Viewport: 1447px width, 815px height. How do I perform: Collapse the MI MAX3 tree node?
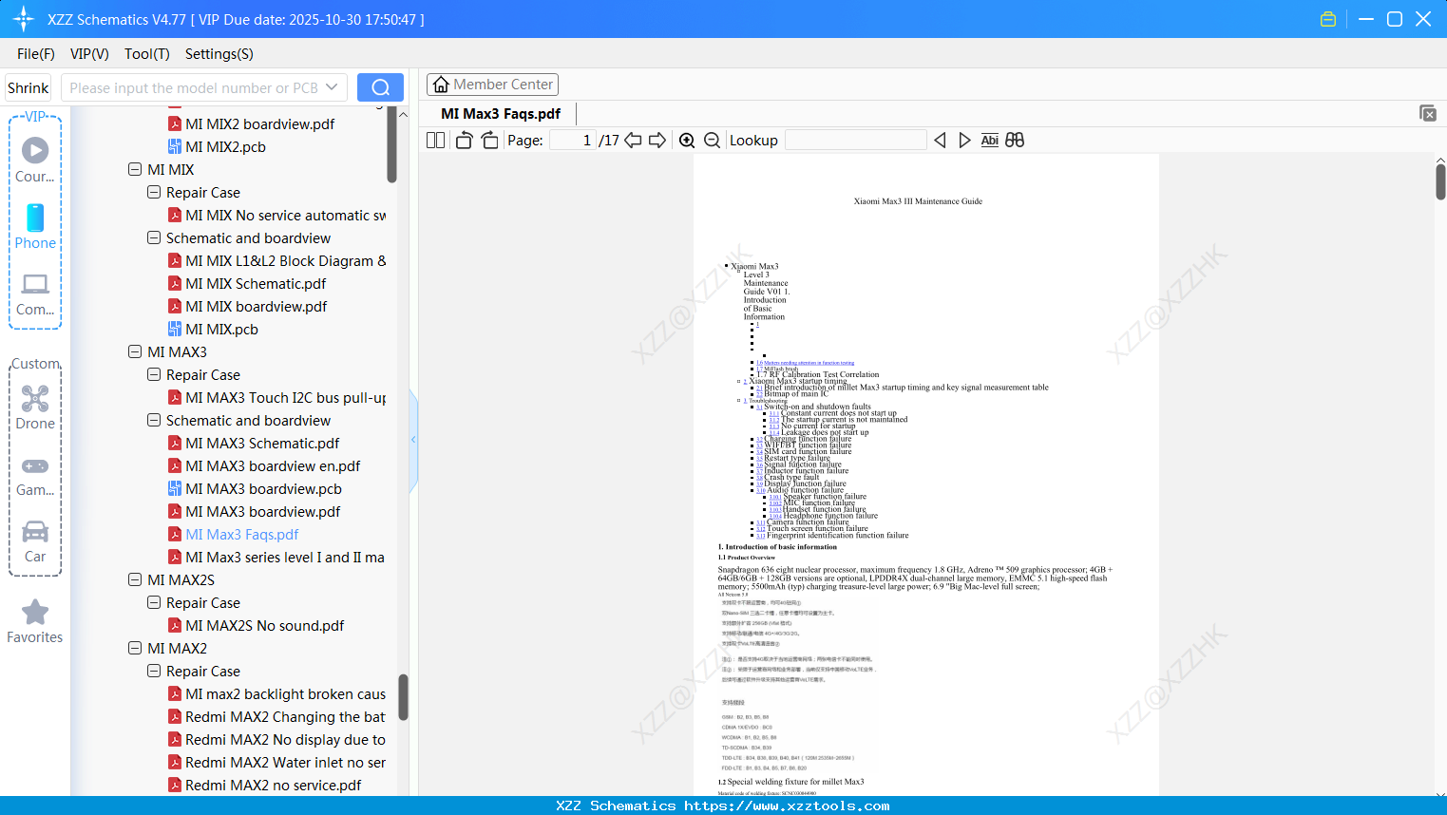pyautogui.click(x=135, y=352)
